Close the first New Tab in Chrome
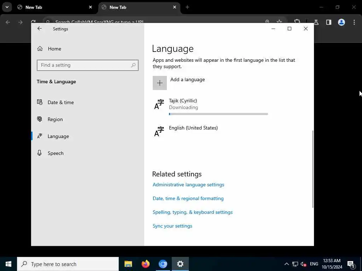Image resolution: width=362 pixels, height=271 pixels. tap(90, 7)
